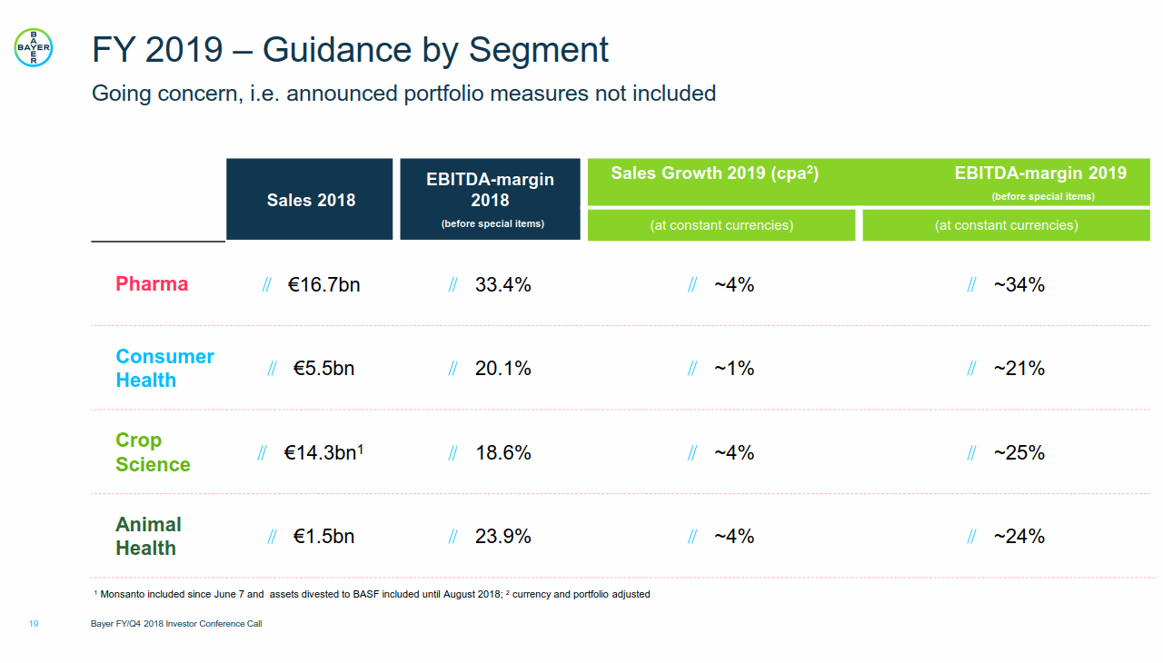This screenshot has height=663, width=1163.
Task: Select the Pharma sales growth ~4%
Action: (734, 285)
